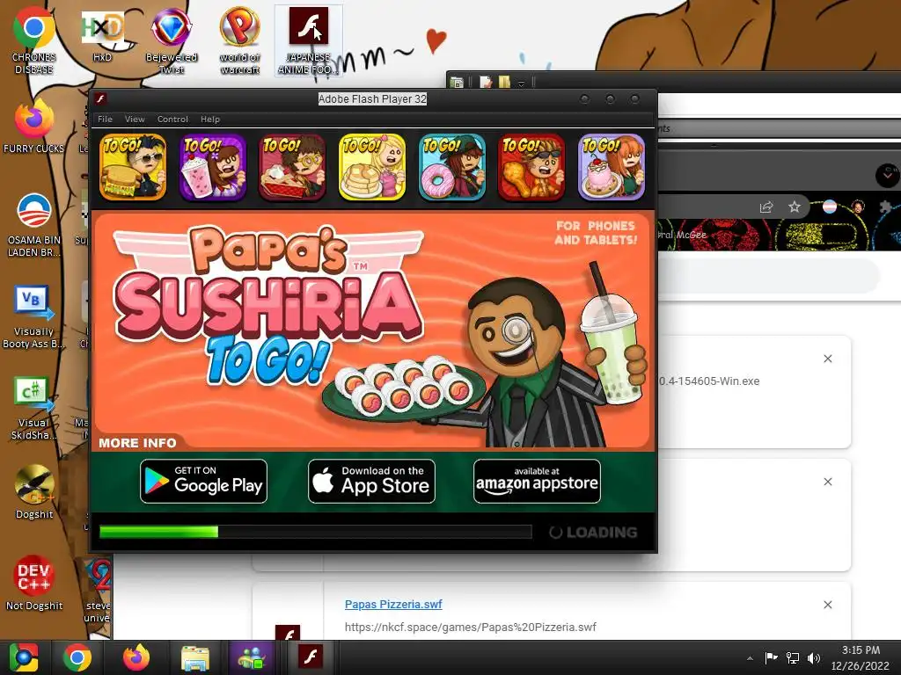This screenshot has height=675, width=901.
Task: Open the FURRY CUCKS Firefox desktop shortcut
Action: click(34, 127)
